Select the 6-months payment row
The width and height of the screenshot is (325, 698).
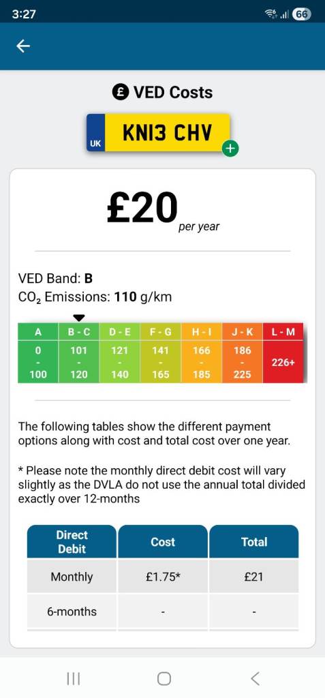coord(163,611)
